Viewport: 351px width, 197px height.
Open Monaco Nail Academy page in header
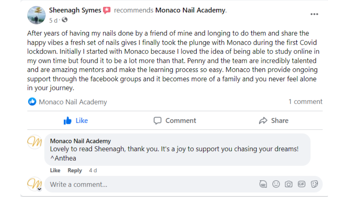tap(190, 10)
